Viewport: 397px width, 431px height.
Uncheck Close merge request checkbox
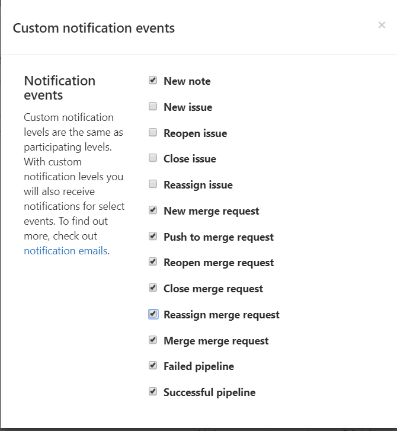coord(153,288)
